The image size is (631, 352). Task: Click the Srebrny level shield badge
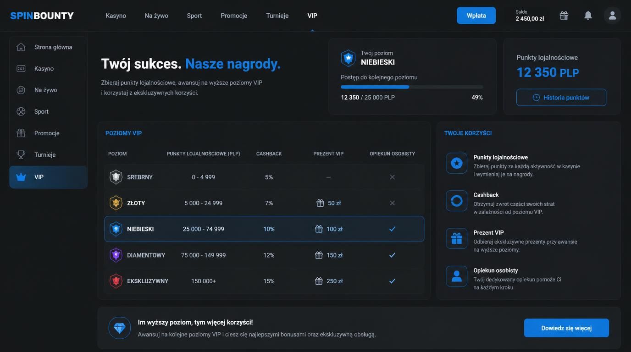click(116, 177)
